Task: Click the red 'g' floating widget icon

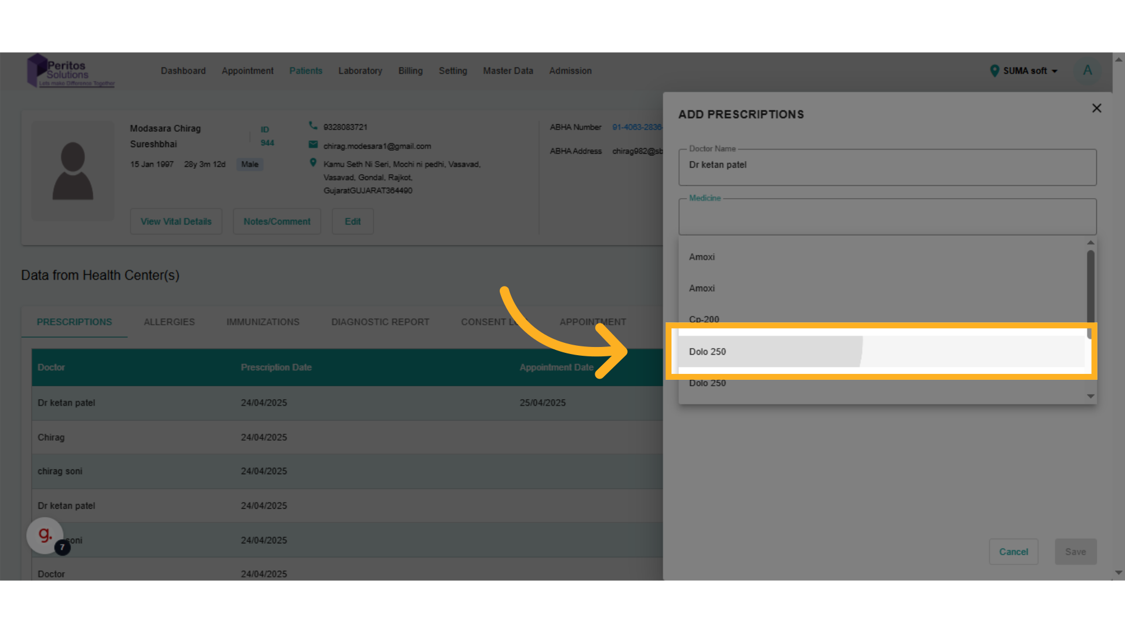Action: pos(45,535)
